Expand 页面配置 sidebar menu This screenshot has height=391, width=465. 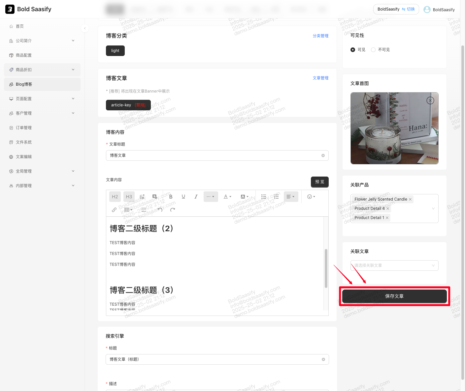(42, 99)
